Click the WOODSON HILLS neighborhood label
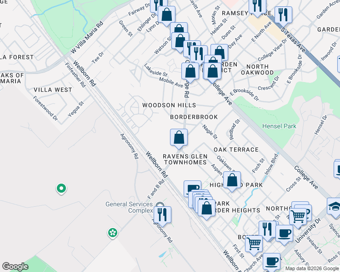340x272 pixels. 169,105
